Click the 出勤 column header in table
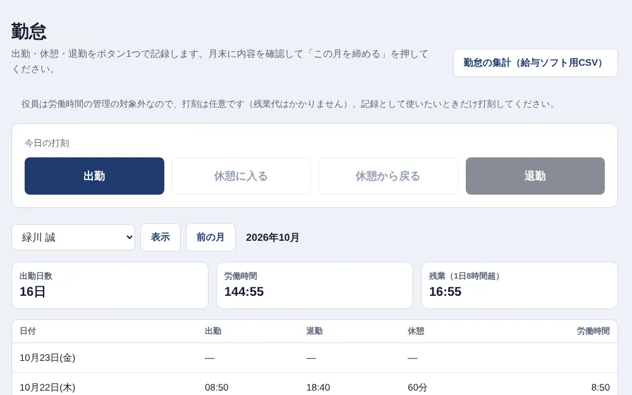 pos(213,331)
